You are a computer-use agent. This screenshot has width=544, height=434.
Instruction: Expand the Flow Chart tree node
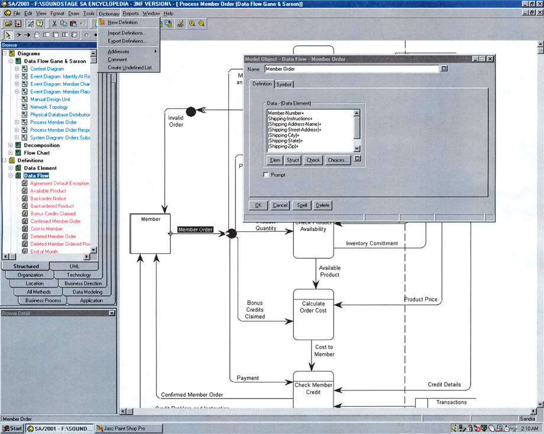coord(11,153)
